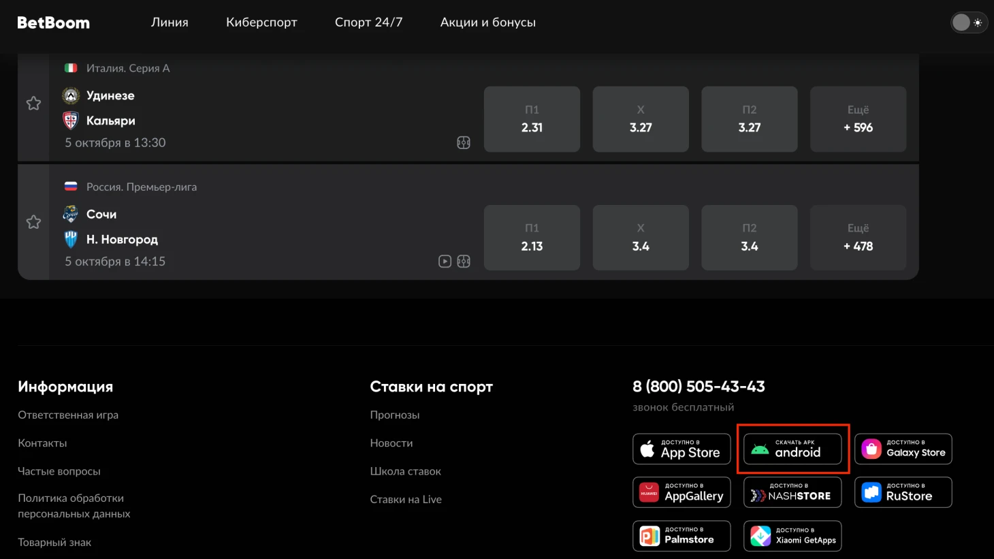Open the Акции и бонусы menu item
The width and height of the screenshot is (994, 559).
point(488,22)
